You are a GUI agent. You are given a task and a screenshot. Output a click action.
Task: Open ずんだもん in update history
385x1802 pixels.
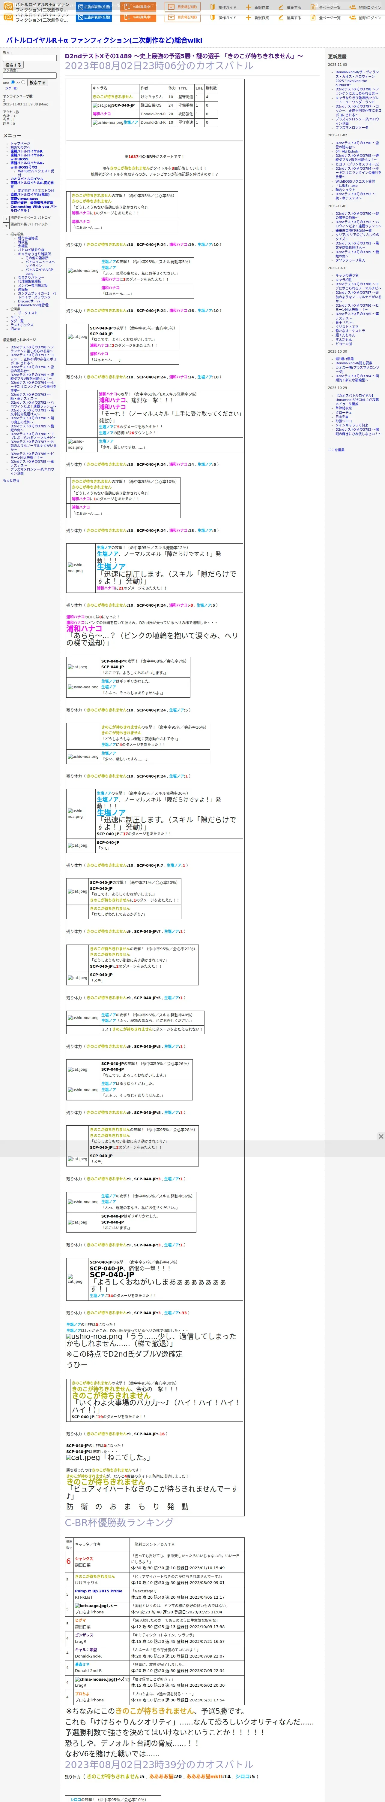click(344, 339)
